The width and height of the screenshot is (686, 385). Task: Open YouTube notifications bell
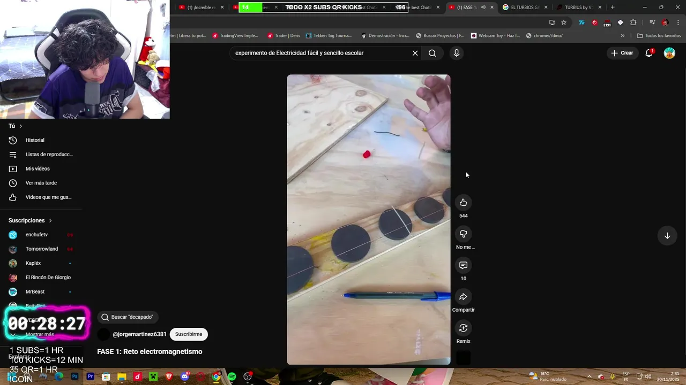click(x=649, y=53)
